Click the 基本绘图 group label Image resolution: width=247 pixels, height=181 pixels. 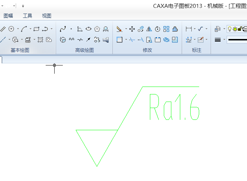pyautogui.click(x=20, y=50)
